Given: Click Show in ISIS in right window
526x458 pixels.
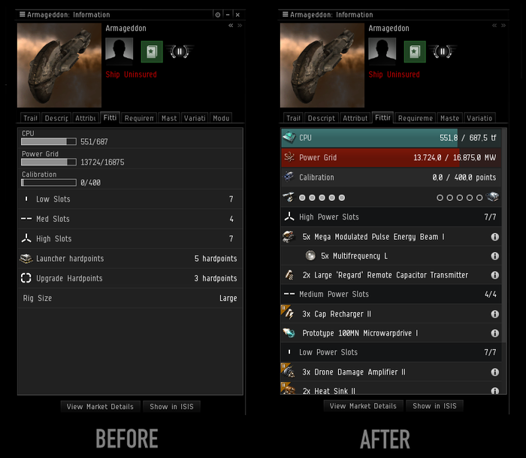Looking at the screenshot, I should point(434,406).
